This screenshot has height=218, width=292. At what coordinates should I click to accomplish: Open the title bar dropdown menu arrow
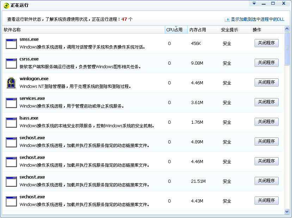[254, 4]
